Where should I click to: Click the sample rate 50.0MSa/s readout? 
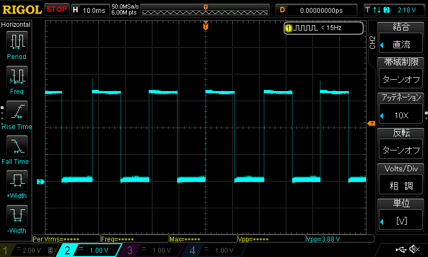(x=125, y=6)
